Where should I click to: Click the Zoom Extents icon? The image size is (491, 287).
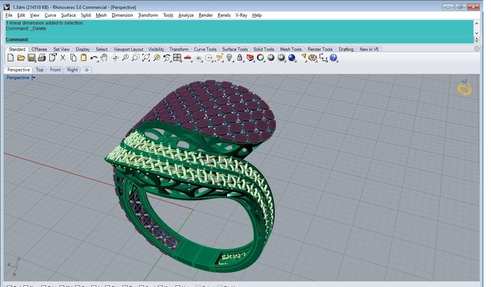[x=146, y=58]
